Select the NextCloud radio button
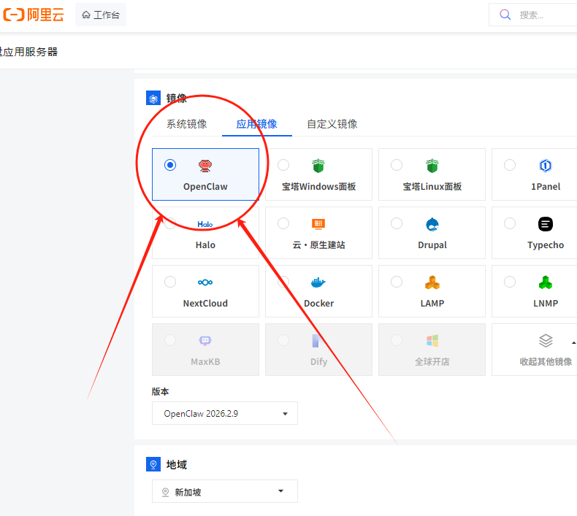The height and width of the screenshot is (516, 577). click(170, 282)
